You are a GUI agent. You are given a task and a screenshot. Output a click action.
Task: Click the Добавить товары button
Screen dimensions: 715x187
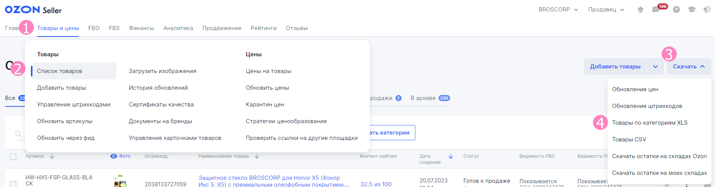point(615,67)
